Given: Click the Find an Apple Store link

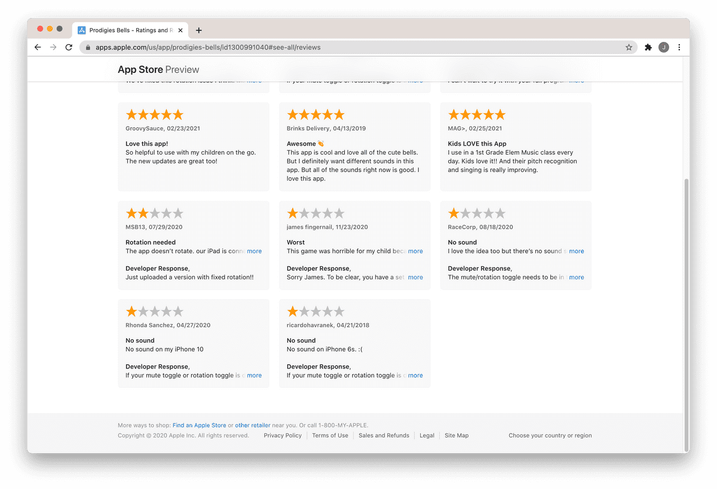Looking at the screenshot, I should click(199, 425).
